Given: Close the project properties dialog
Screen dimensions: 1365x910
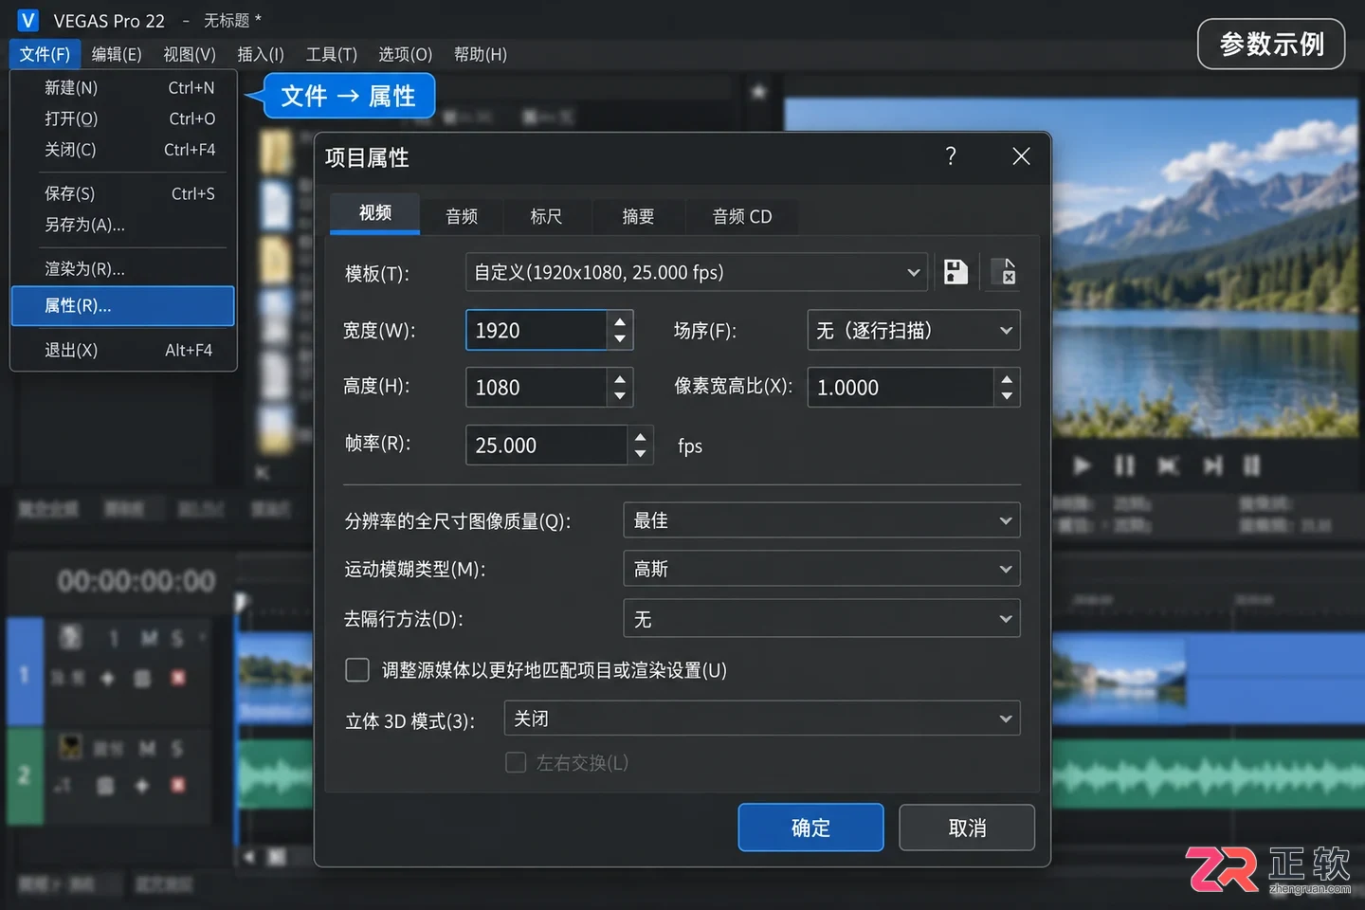Looking at the screenshot, I should [1021, 156].
